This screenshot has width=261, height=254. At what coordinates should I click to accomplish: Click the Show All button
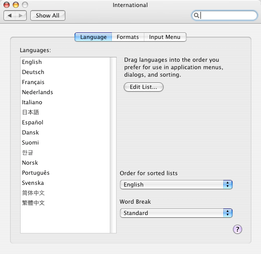pyautogui.click(x=48, y=16)
